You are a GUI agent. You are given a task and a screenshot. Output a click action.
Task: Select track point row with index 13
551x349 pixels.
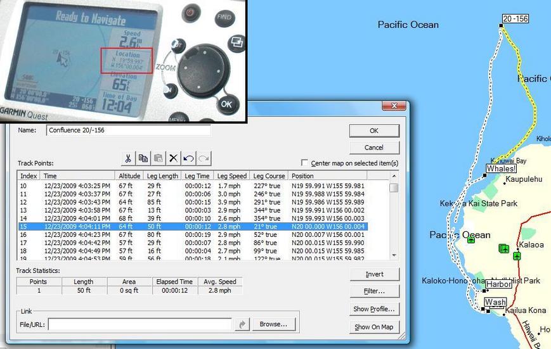click(x=193, y=210)
